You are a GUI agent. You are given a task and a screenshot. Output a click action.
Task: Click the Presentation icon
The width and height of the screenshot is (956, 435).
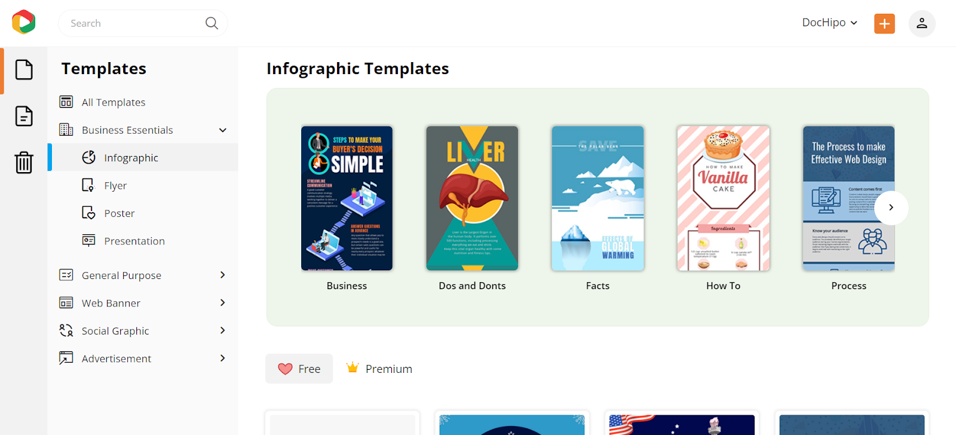click(x=88, y=240)
